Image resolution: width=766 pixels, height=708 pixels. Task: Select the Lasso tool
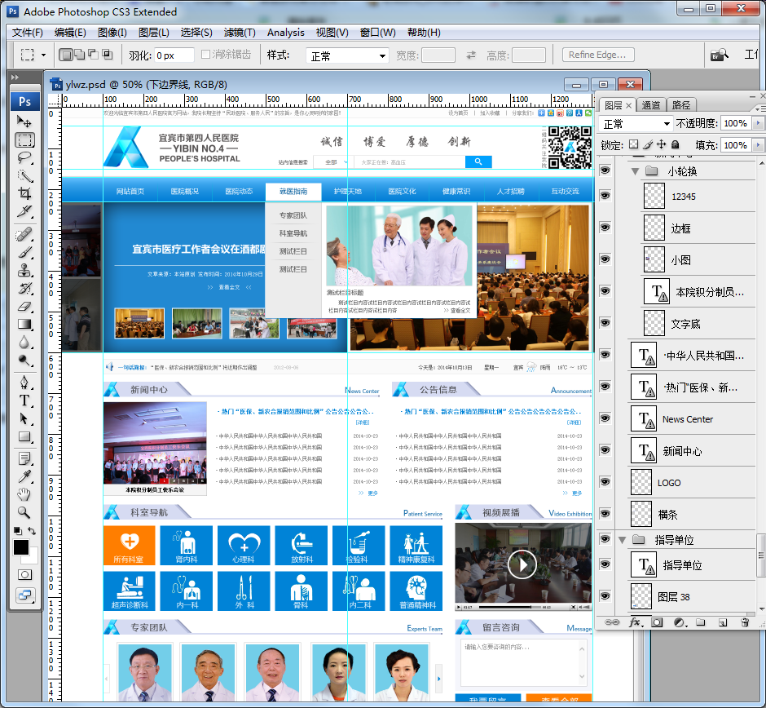pyautogui.click(x=24, y=158)
